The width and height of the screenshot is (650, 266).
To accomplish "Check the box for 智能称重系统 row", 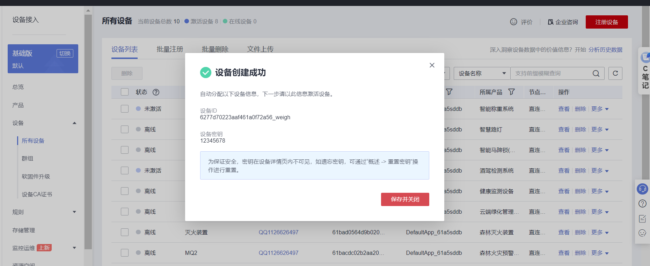I will click(125, 109).
